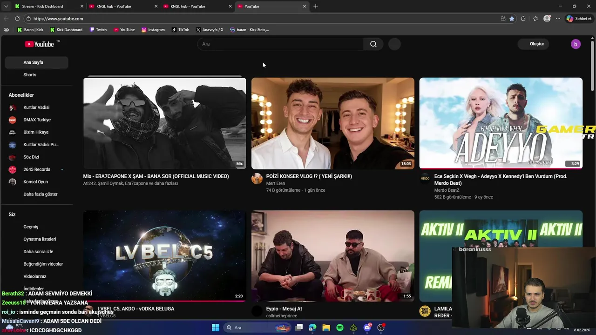Open OBS Studio from taskbar
Image resolution: width=596 pixels, height=335 pixels.
click(x=381, y=328)
